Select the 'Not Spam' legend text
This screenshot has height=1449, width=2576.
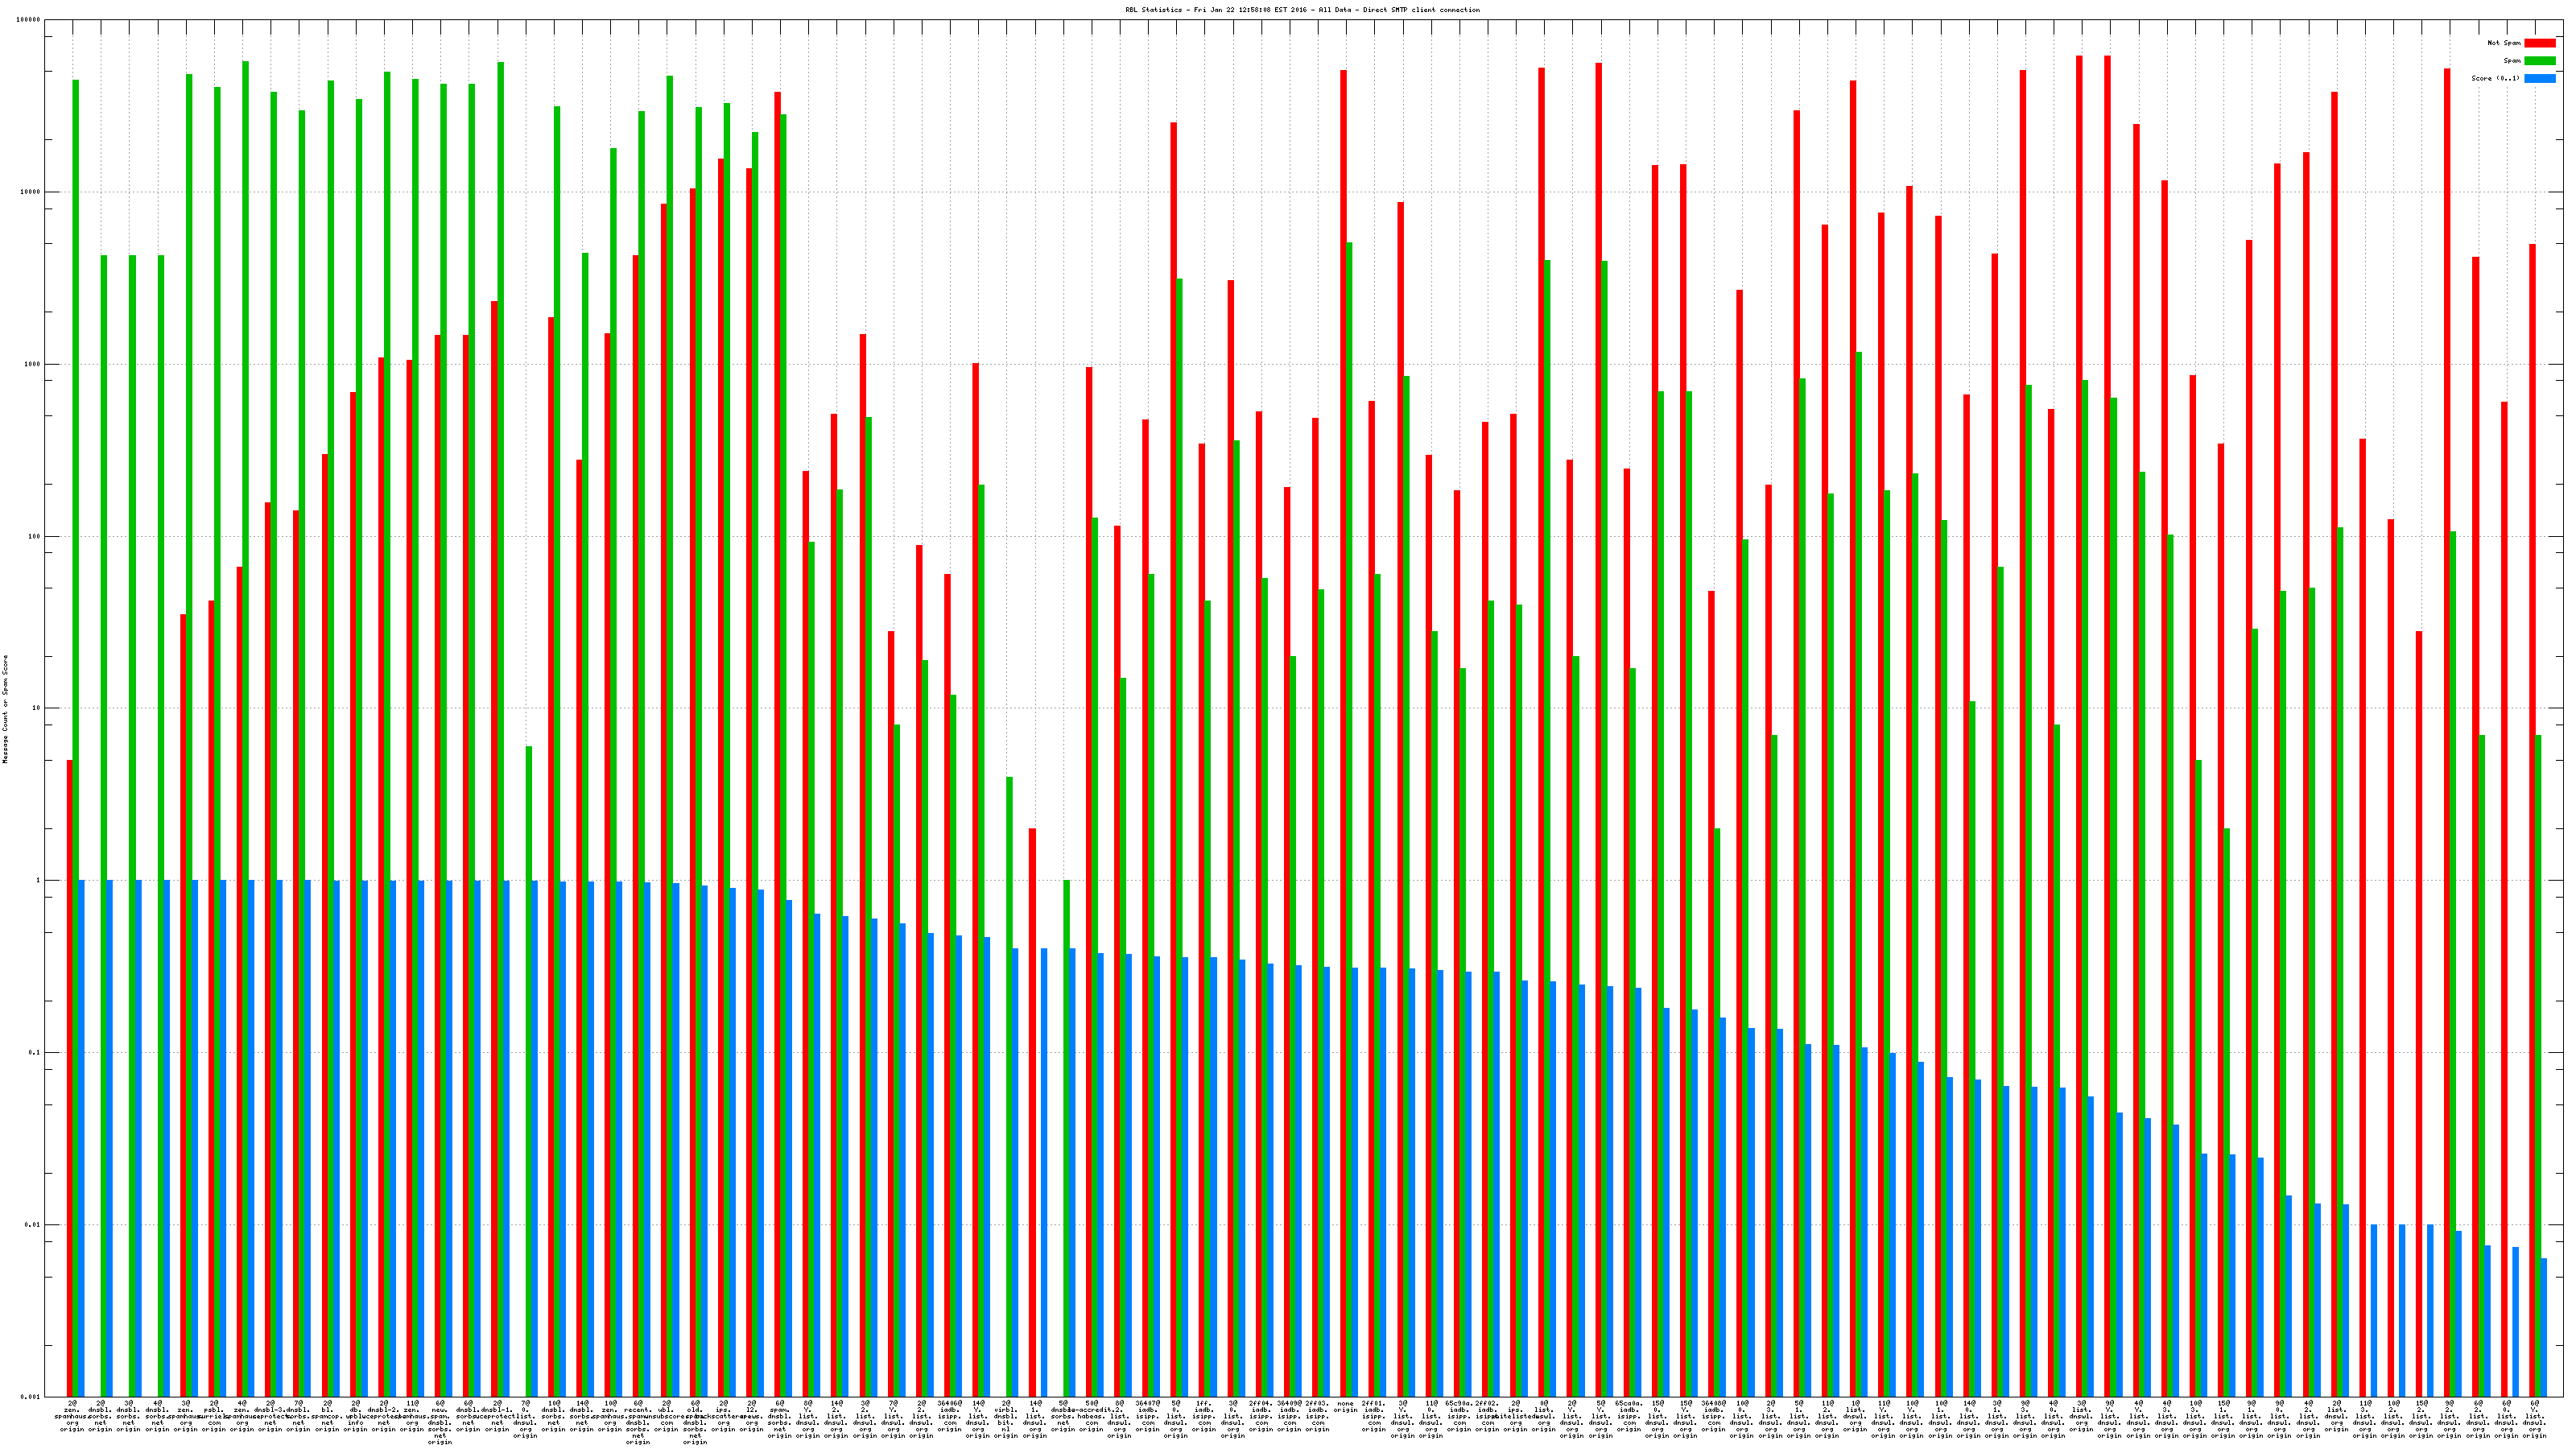2504,43
